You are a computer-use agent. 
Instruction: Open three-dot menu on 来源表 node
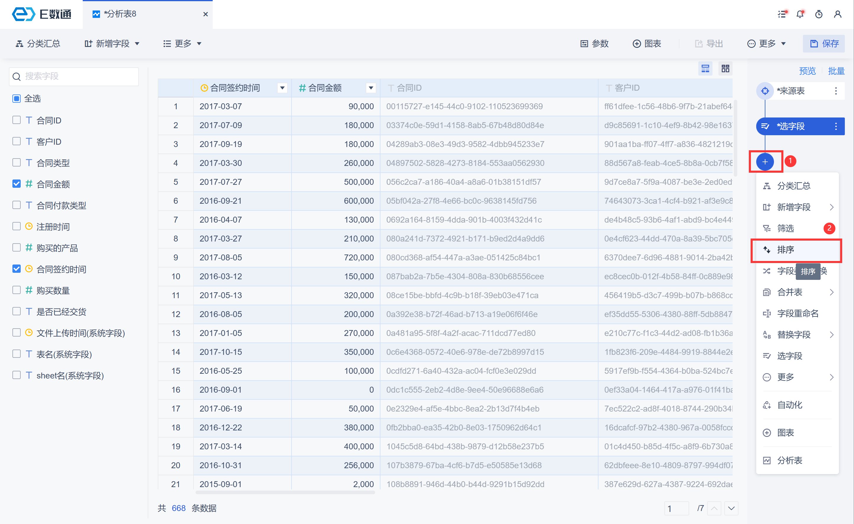(x=836, y=91)
